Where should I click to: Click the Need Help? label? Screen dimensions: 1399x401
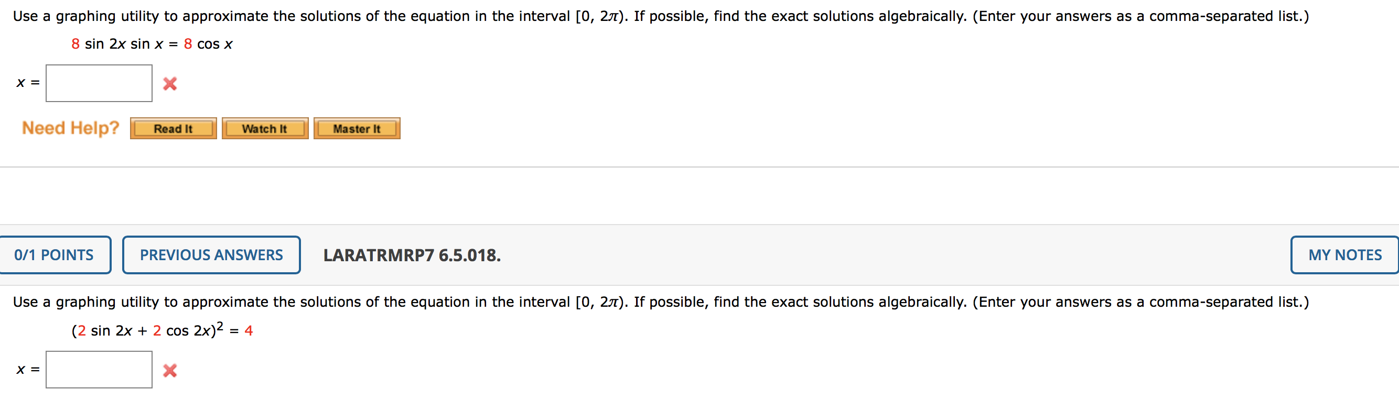coord(70,127)
